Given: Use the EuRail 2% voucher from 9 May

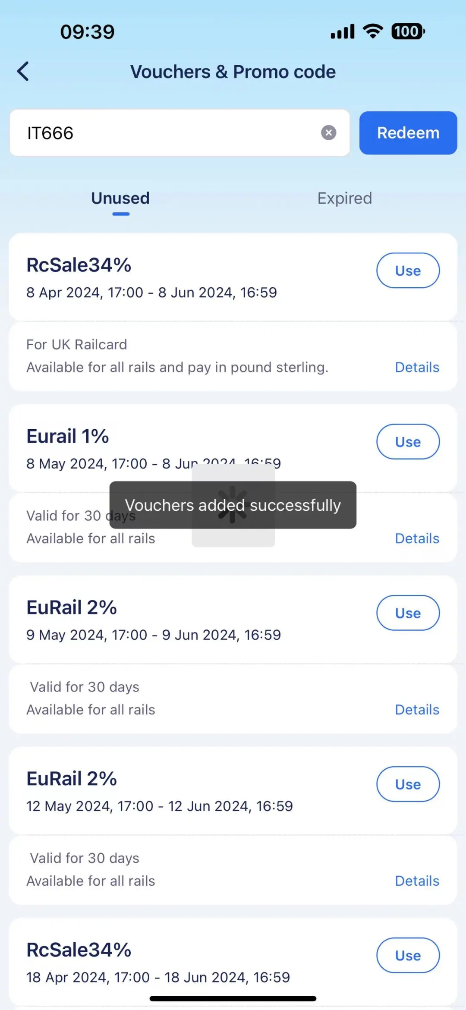Looking at the screenshot, I should pos(408,613).
